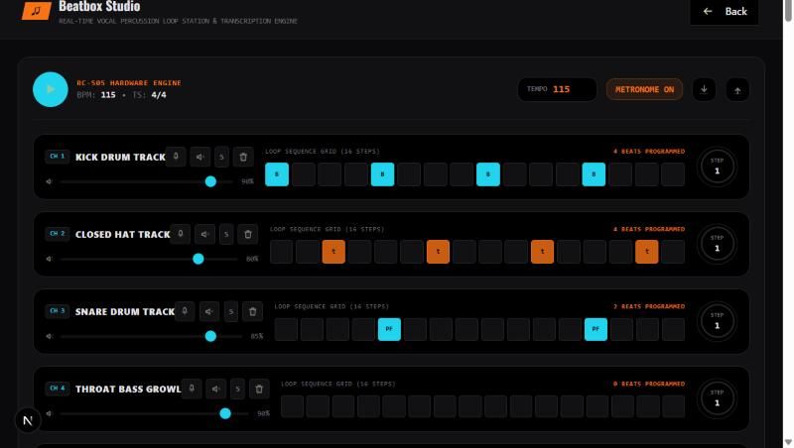Arm the mic record on Throat Bass Growl

(x=192, y=389)
